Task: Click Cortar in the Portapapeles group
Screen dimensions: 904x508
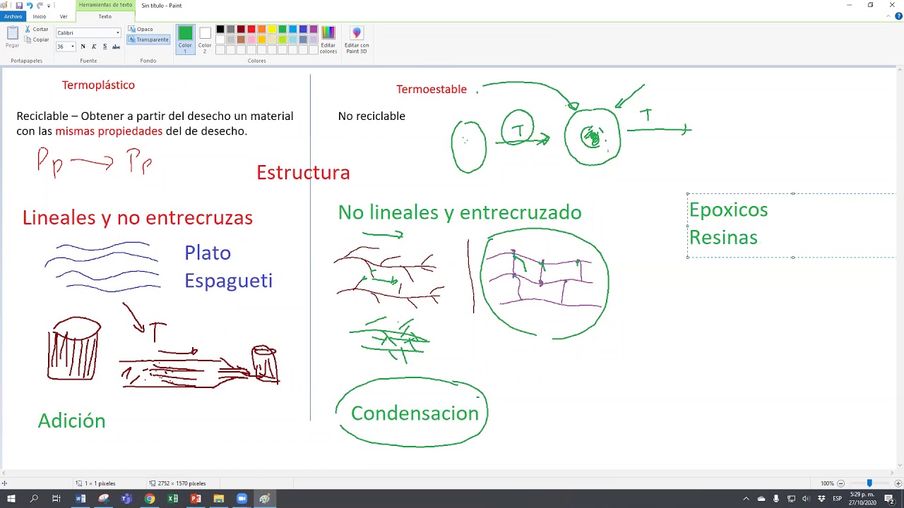Action: pyautogui.click(x=36, y=29)
